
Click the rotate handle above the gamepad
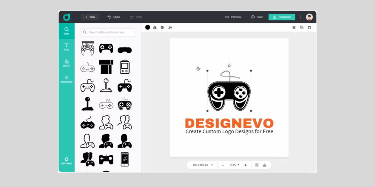229,66
